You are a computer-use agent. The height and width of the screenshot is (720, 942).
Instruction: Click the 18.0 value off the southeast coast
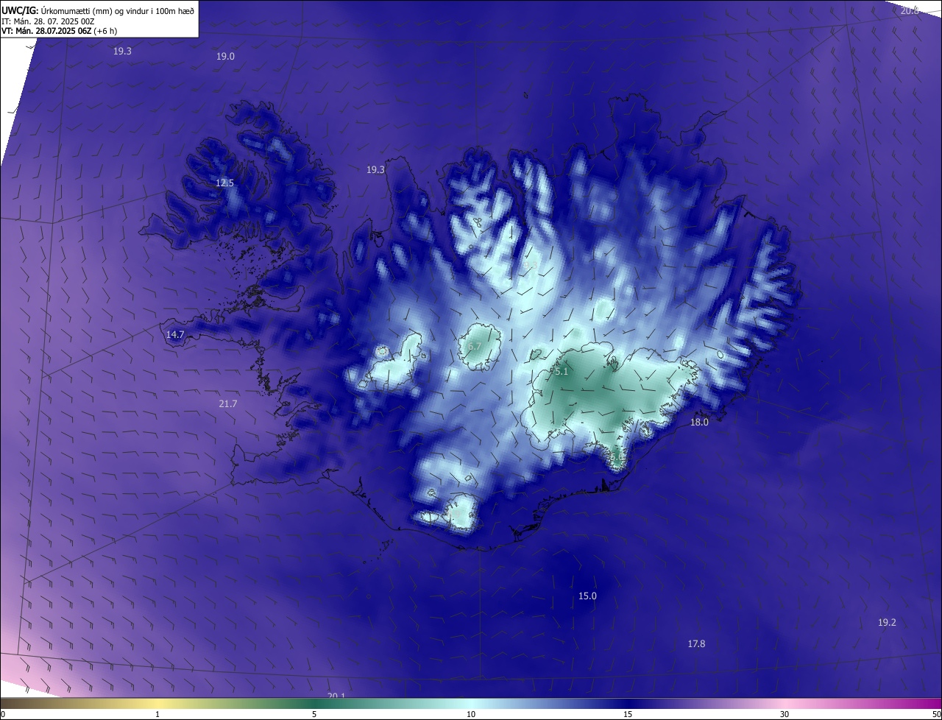pyautogui.click(x=699, y=422)
